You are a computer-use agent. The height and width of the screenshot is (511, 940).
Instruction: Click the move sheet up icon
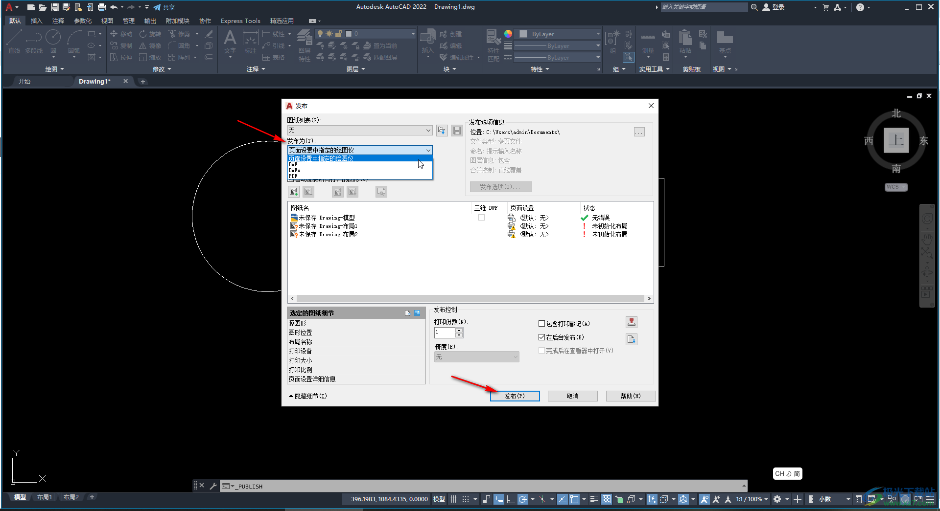click(x=338, y=192)
